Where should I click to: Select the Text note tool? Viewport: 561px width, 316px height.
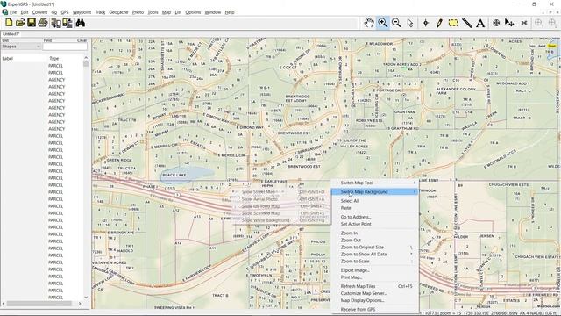[480, 23]
